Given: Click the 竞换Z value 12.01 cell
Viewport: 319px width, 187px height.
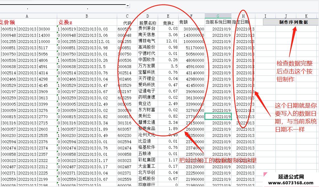Looking at the screenshot, I should point(168,41).
